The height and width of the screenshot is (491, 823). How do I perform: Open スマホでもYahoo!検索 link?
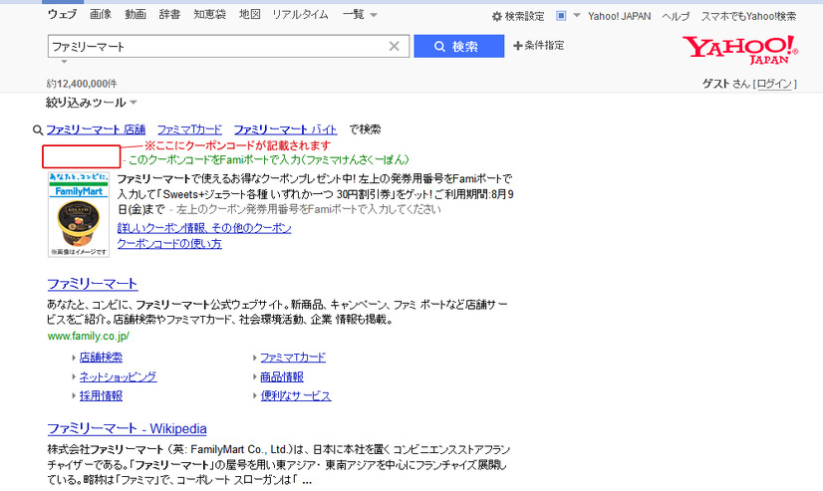pyautogui.click(x=749, y=16)
